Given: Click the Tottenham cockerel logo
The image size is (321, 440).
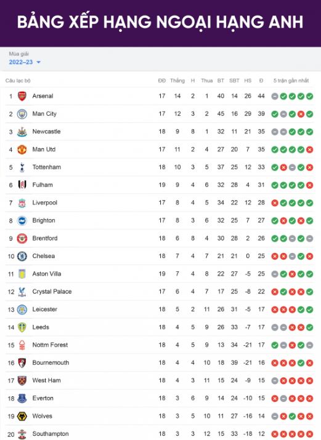Looking at the screenshot, I should [x=22, y=167].
